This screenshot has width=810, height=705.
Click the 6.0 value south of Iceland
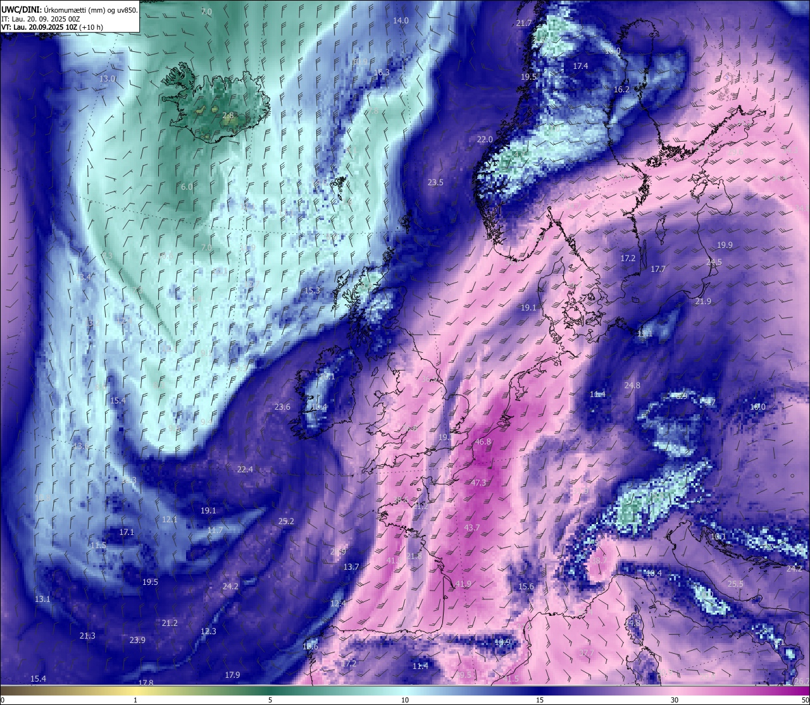tap(187, 187)
